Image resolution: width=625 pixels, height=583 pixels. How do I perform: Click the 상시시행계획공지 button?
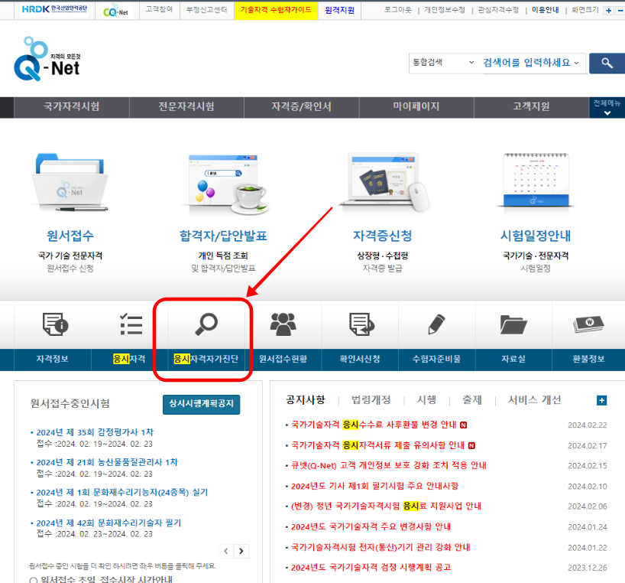[x=201, y=404]
